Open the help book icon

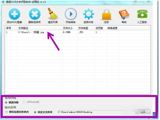point(124,14)
